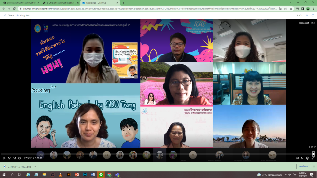Mute the video player volume
The width and height of the screenshot is (317, 178).
[x=20, y=158]
